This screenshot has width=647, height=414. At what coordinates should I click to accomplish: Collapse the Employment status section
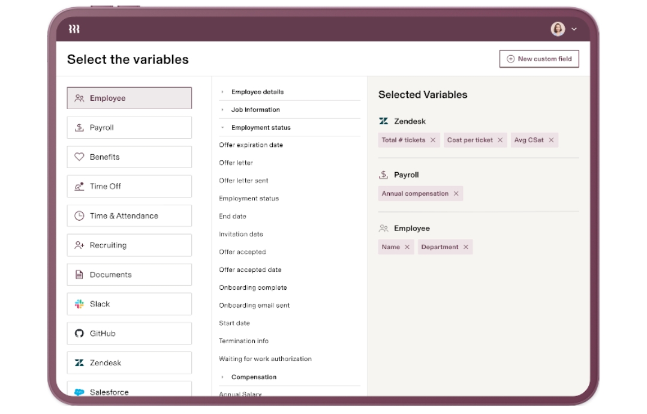[222, 128]
